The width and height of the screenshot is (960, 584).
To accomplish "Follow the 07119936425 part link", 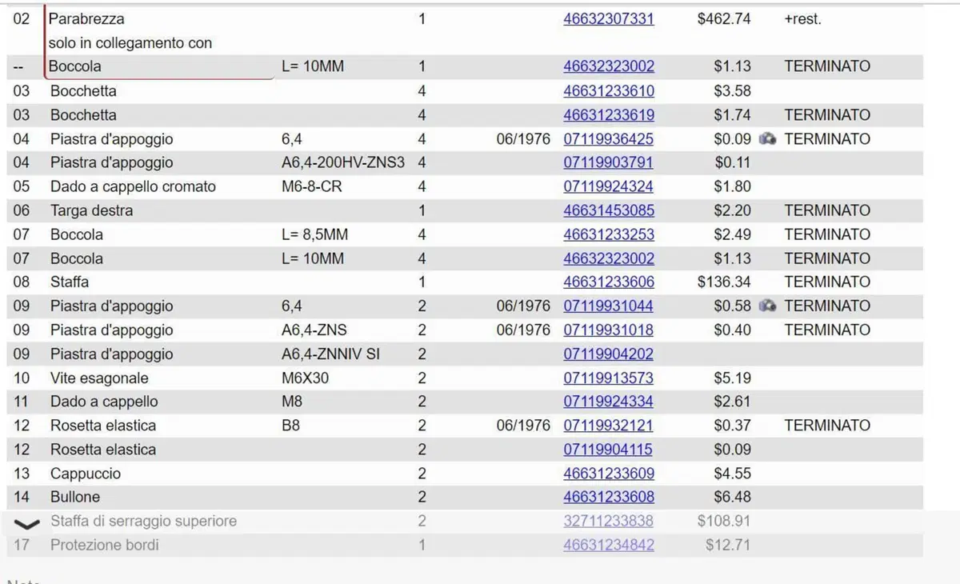I will click(x=609, y=139).
